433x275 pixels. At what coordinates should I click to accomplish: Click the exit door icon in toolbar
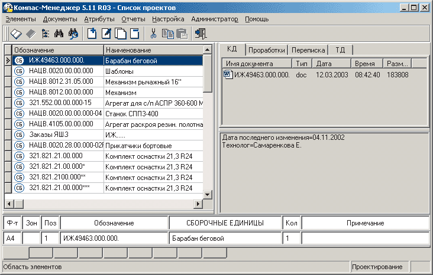(x=201, y=34)
